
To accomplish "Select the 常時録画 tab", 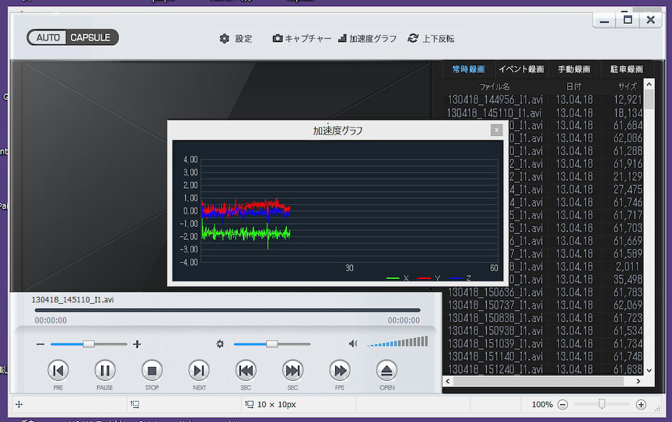I will coord(468,69).
